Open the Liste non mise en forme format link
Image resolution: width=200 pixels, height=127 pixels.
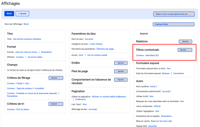pyautogui.click(x=26, y=52)
